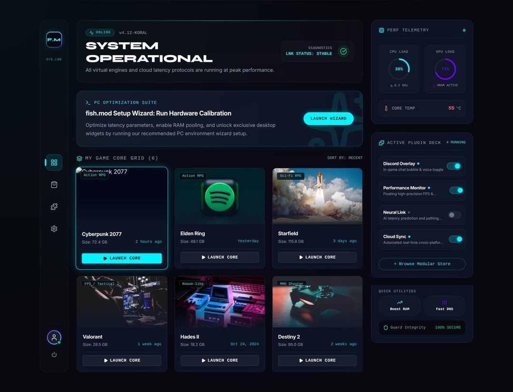
Task: Launch Core for Cyberpunk 2077
Action: click(x=122, y=258)
